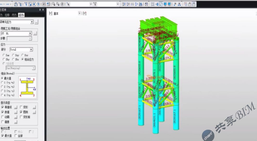Screen dimensions: 257x141
Task: Click ellipsis button beside 梁单元应力 dropdown
Action: [x=37, y=22]
